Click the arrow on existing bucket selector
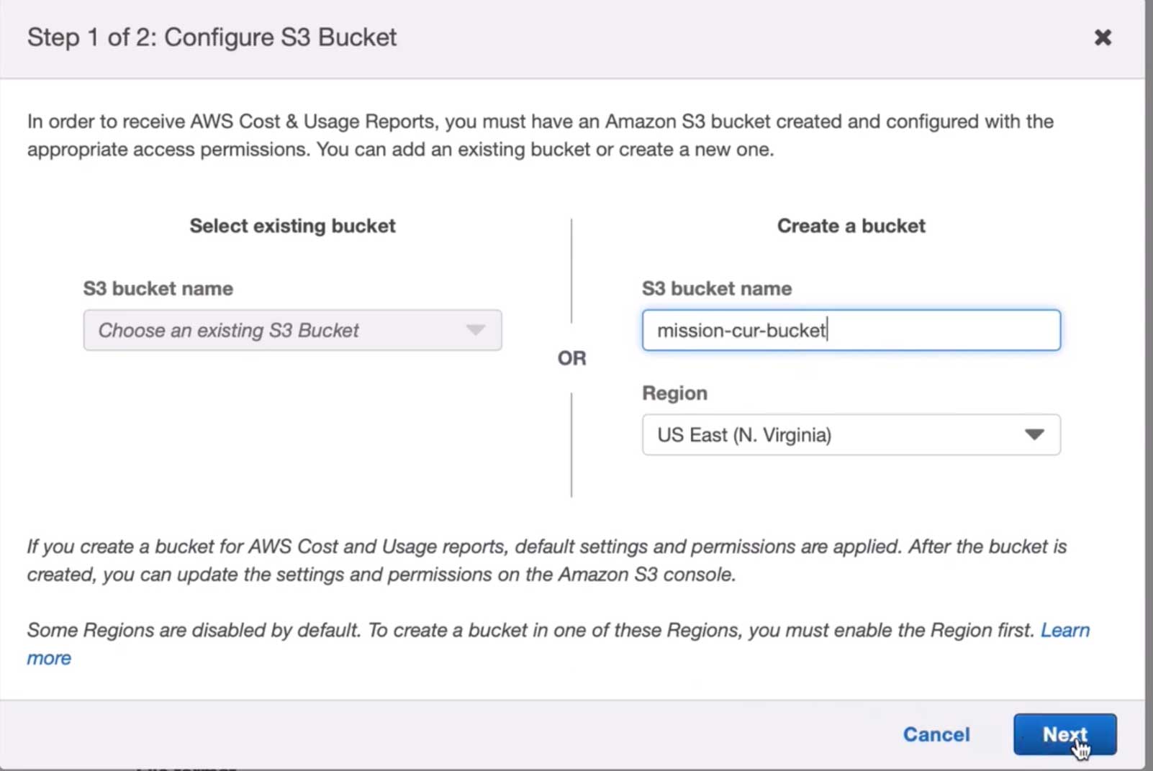Viewport: 1153px width, 771px height. (x=475, y=330)
